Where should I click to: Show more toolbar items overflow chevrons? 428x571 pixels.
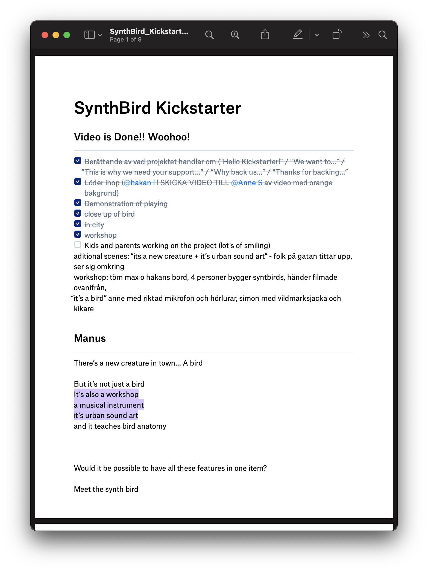[366, 35]
